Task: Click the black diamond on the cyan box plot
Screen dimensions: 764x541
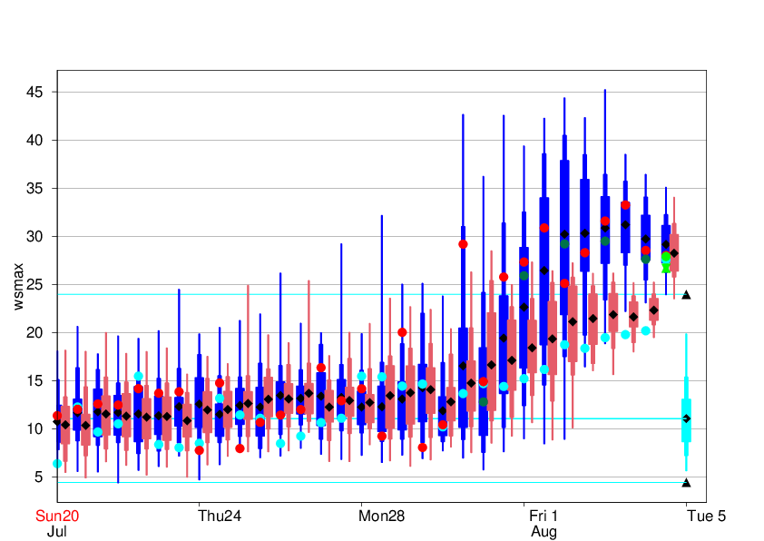Action: (x=687, y=418)
